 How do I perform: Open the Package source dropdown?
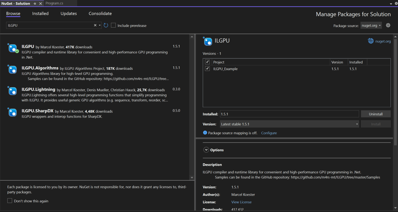tap(371, 25)
